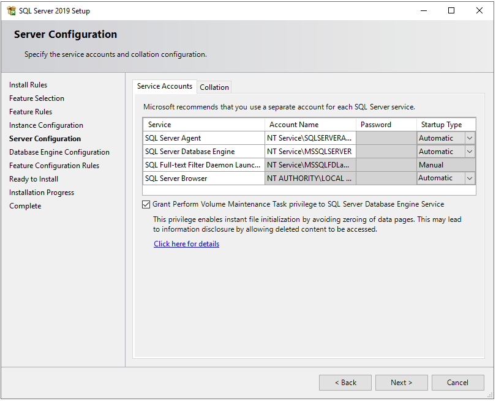
Task: Select Ready to Install in sidebar
Action: [x=33, y=178]
